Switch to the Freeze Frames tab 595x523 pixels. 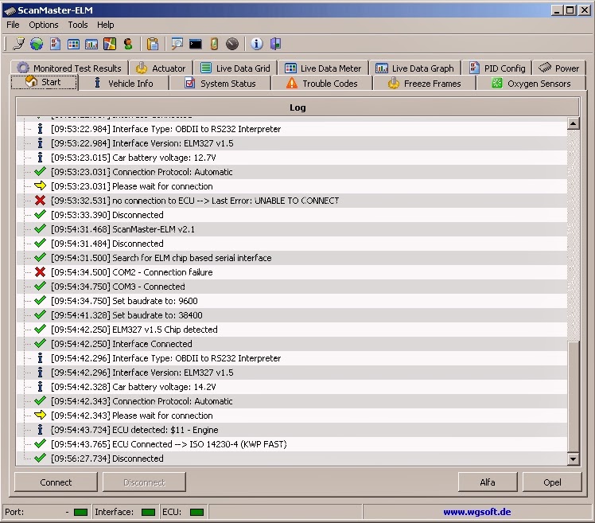[x=424, y=83]
